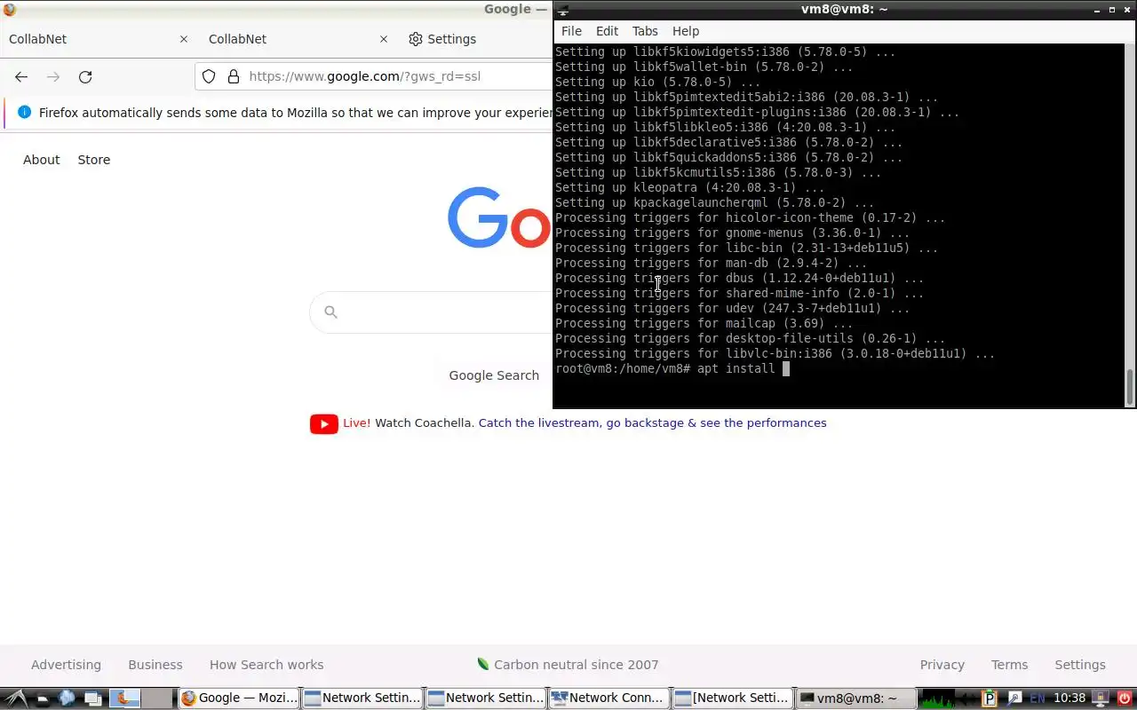This screenshot has width=1137, height=710.
Task: Activate the first Network Settings taskbar button
Action: pyautogui.click(x=362, y=698)
